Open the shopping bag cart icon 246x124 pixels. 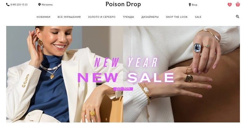tap(238, 4)
